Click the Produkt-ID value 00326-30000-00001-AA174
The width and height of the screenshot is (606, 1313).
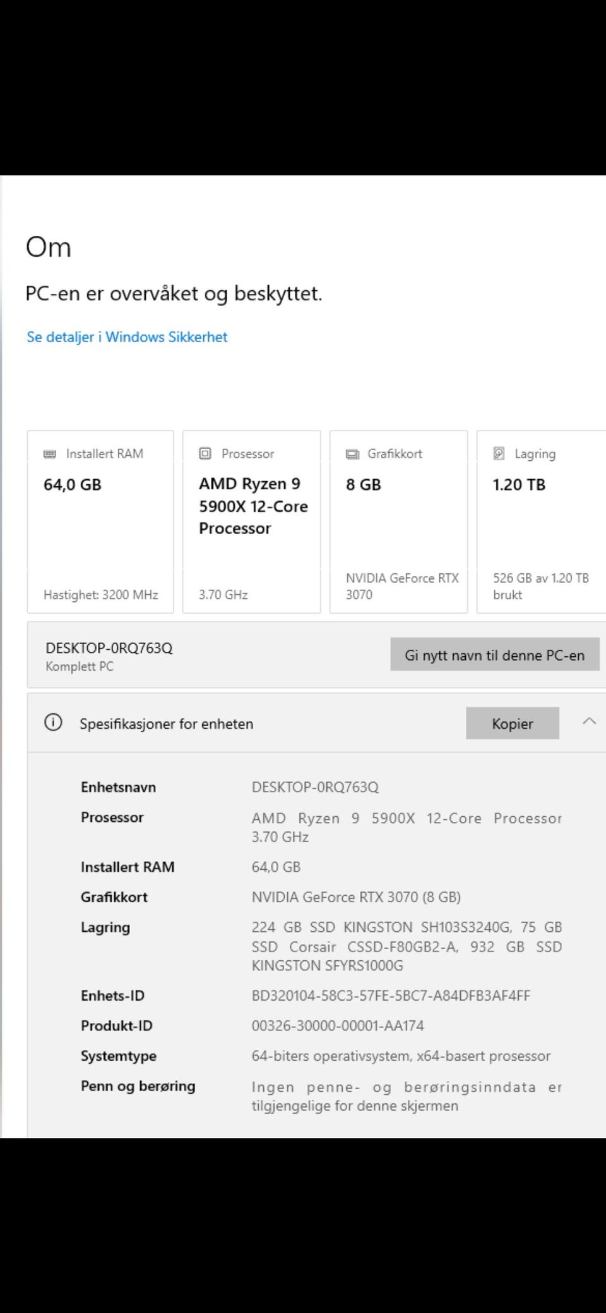pos(338,1025)
